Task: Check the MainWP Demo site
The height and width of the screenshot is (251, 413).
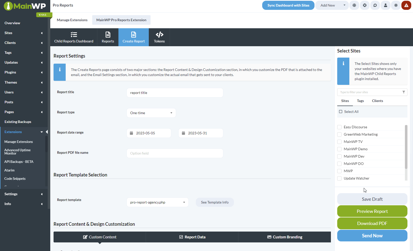Action: [x=339, y=149]
